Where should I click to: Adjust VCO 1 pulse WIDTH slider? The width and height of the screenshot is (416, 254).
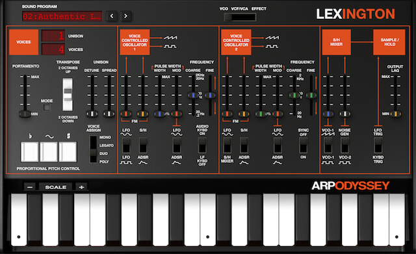coord(159,114)
